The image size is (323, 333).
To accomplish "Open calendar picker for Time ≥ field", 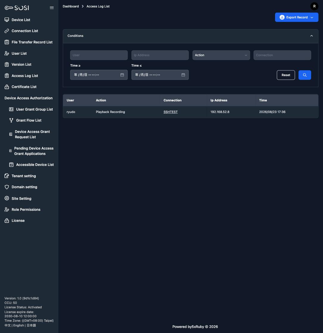I will coord(122,75).
